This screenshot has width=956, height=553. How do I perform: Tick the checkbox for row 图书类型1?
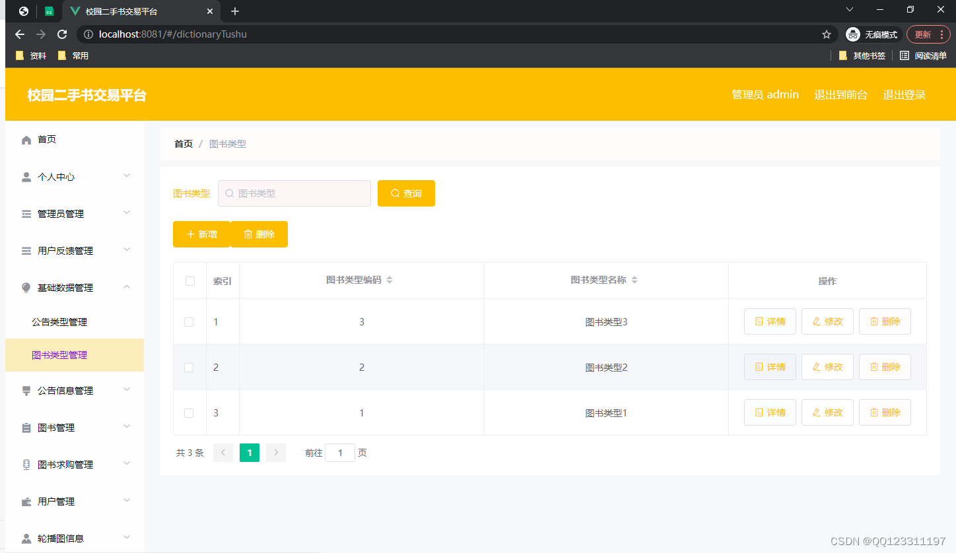click(x=189, y=413)
